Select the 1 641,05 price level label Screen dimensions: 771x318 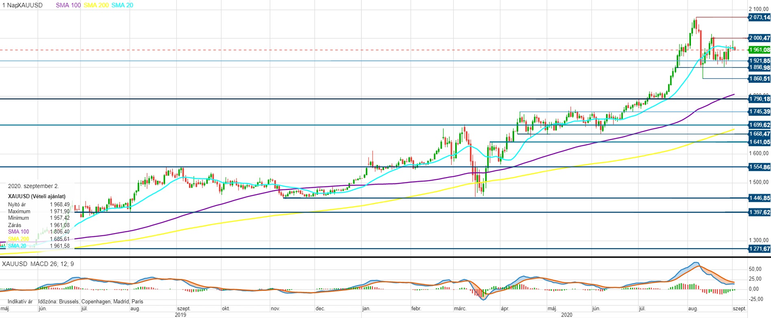coord(760,142)
